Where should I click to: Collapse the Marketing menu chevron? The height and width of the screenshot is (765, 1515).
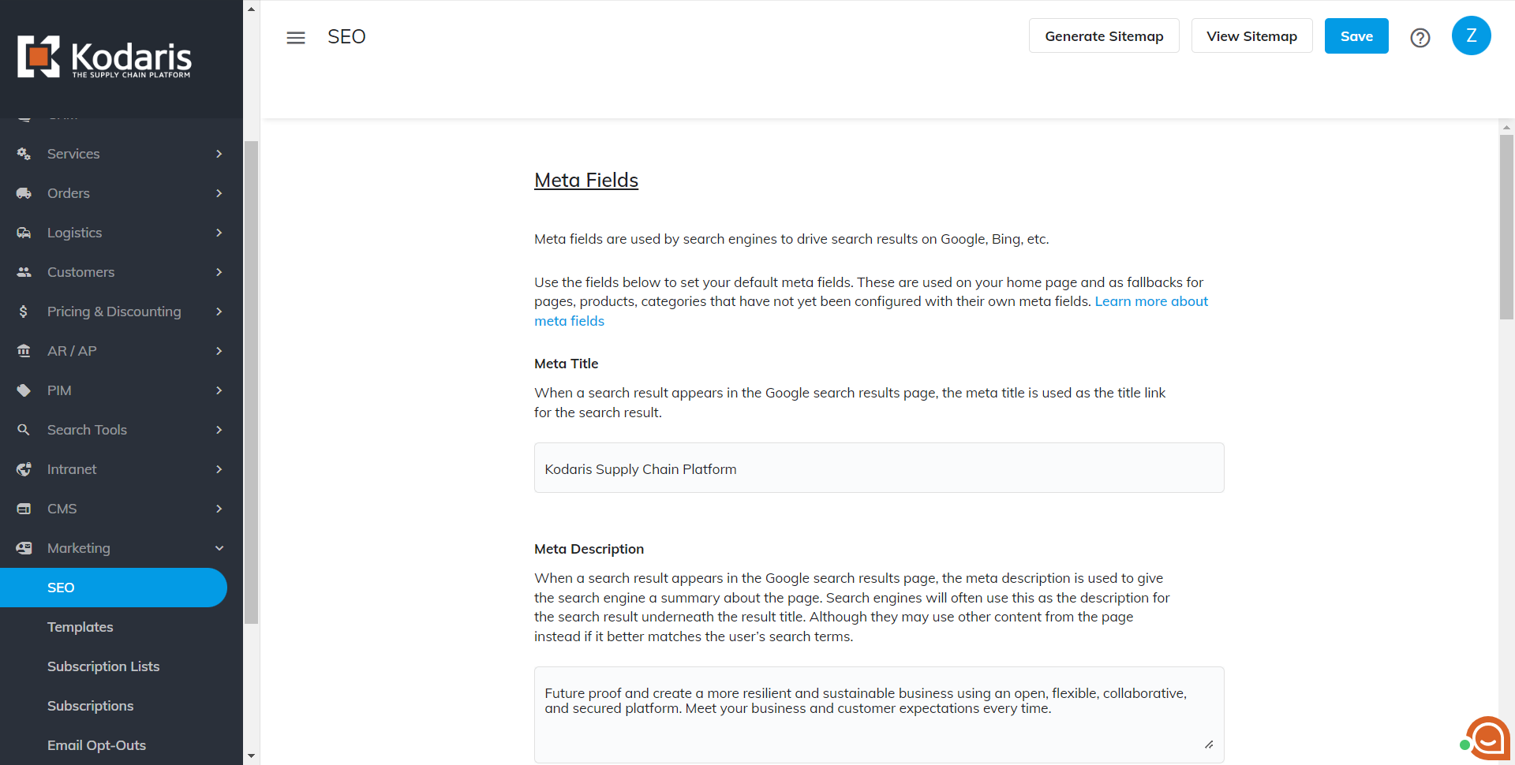[219, 548]
